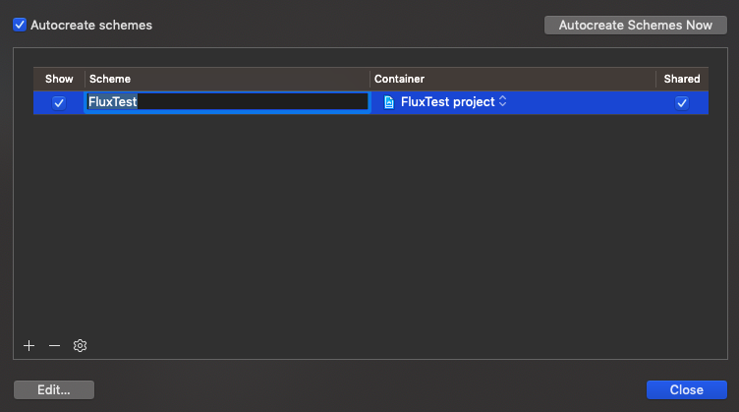This screenshot has width=739, height=412.
Task: Click Autocreate Schemes Now button
Action: (x=635, y=25)
